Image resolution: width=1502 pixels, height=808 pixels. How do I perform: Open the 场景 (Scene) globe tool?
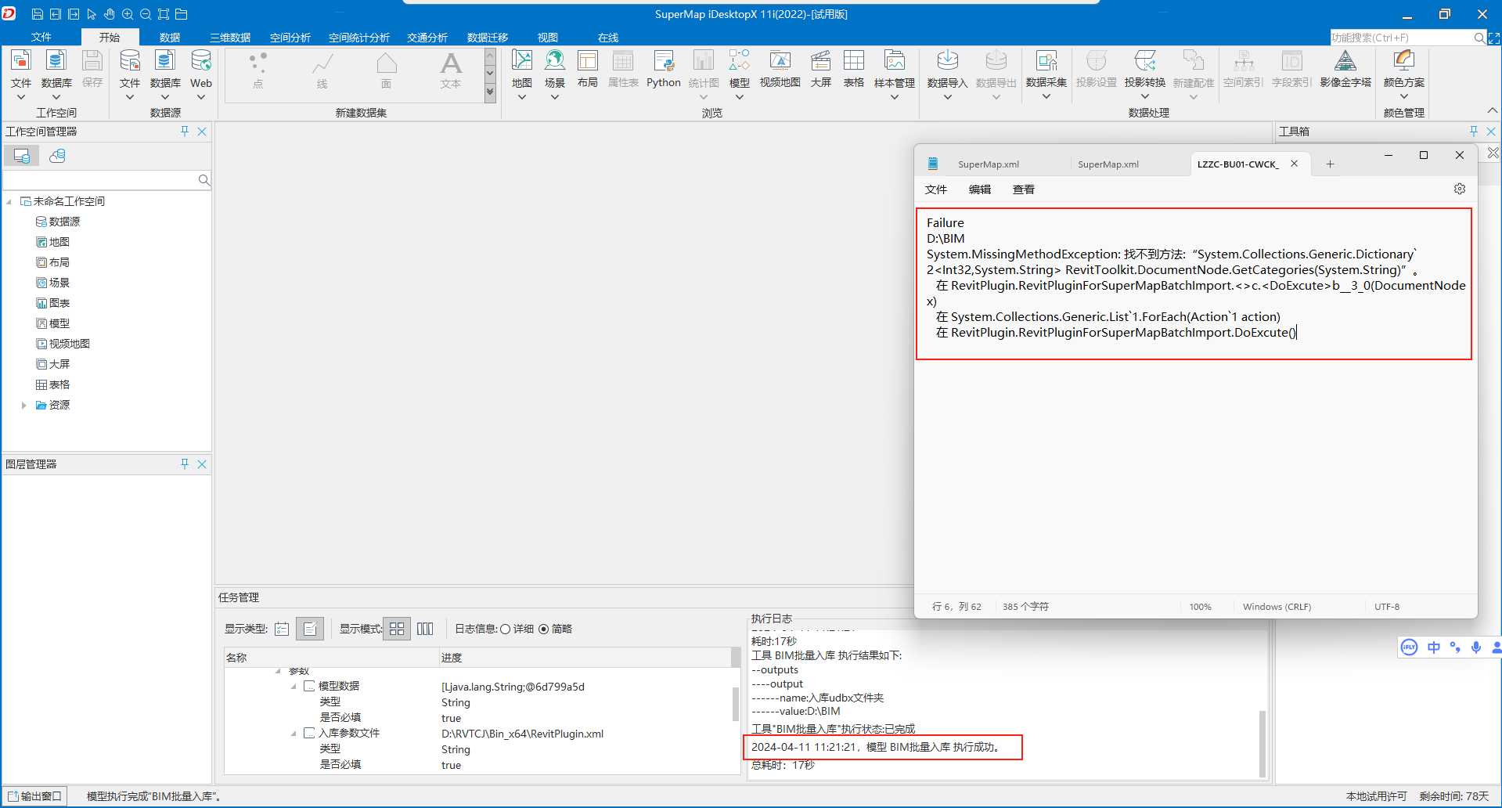coord(555,61)
